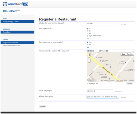Clear the selected map coordinates
The width and height of the screenshot is (137, 114).
[133, 51]
